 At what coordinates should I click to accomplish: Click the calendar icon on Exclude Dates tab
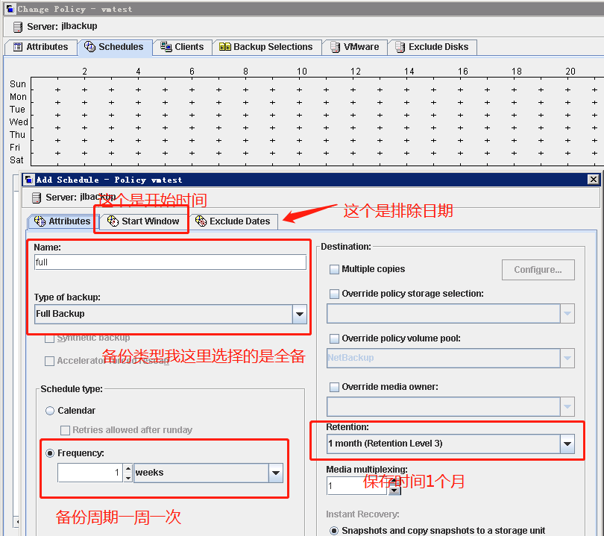[201, 221]
